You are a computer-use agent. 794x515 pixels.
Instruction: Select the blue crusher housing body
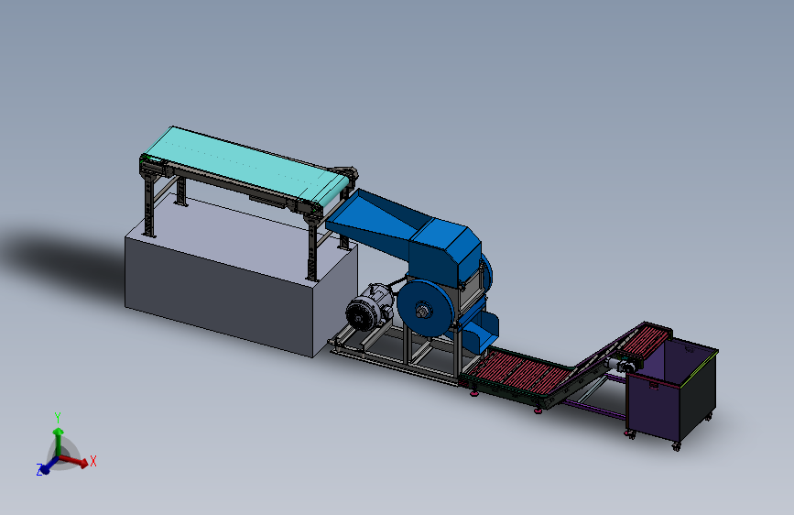(444, 255)
